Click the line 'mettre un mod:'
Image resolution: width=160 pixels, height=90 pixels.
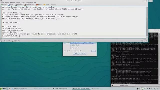[10, 26]
